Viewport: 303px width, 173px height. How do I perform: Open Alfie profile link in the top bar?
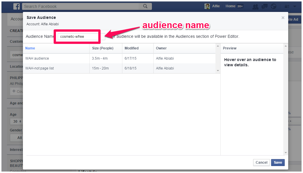pos(216,6)
